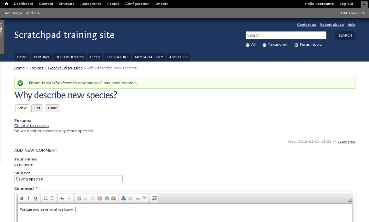Open the Structure admin menu
This screenshot has height=222, width=369.
tap(67, 4)
